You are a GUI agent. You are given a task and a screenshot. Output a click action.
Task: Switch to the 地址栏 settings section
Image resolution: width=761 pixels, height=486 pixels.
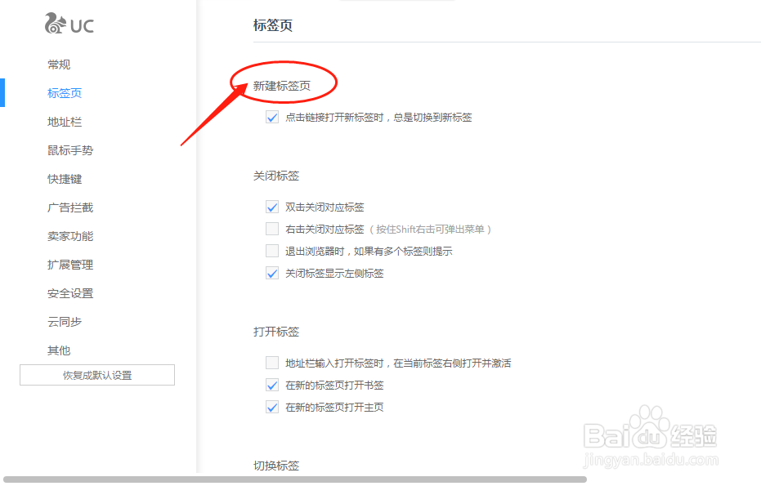64,122
